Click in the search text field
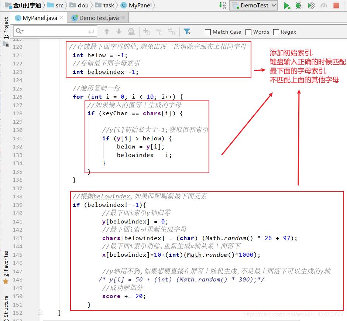Screen dimensions: 347x321 point(55,31)
